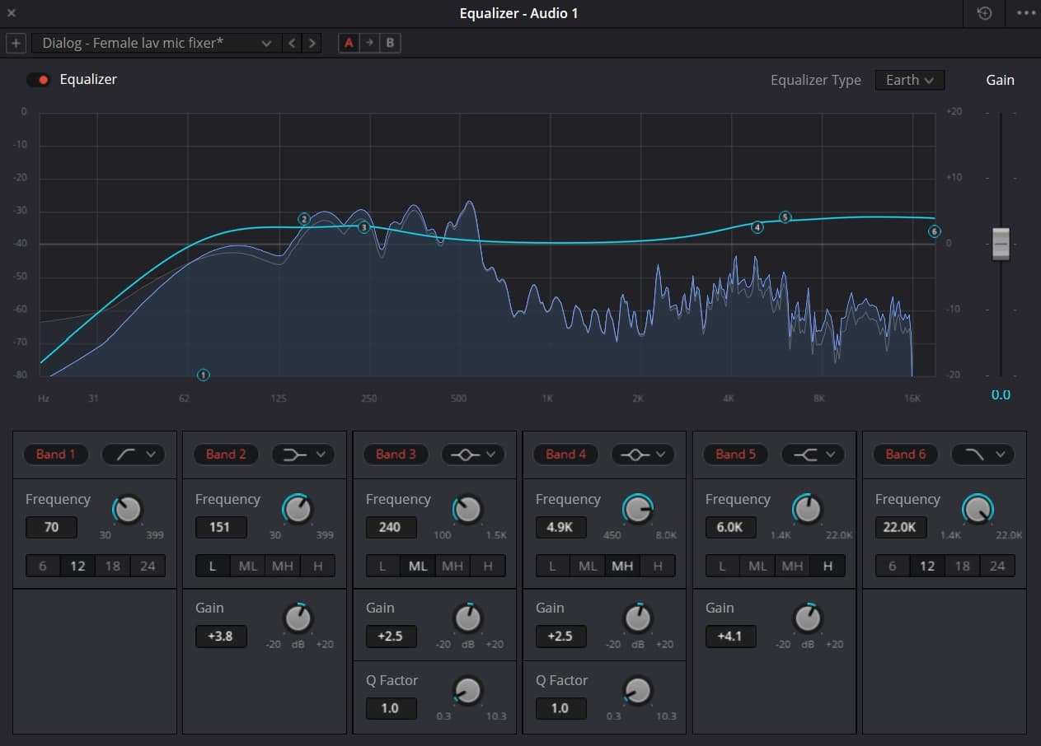
Task: Toggle the Equalizer enable switch
Action: coord(38,80)
